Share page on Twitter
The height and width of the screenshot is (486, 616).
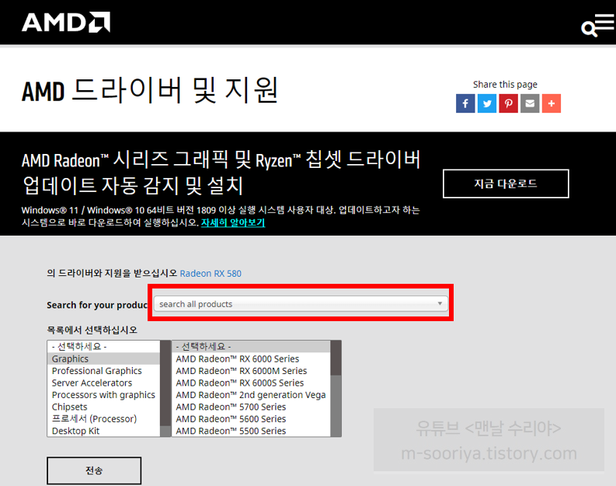tap(487, 103)
